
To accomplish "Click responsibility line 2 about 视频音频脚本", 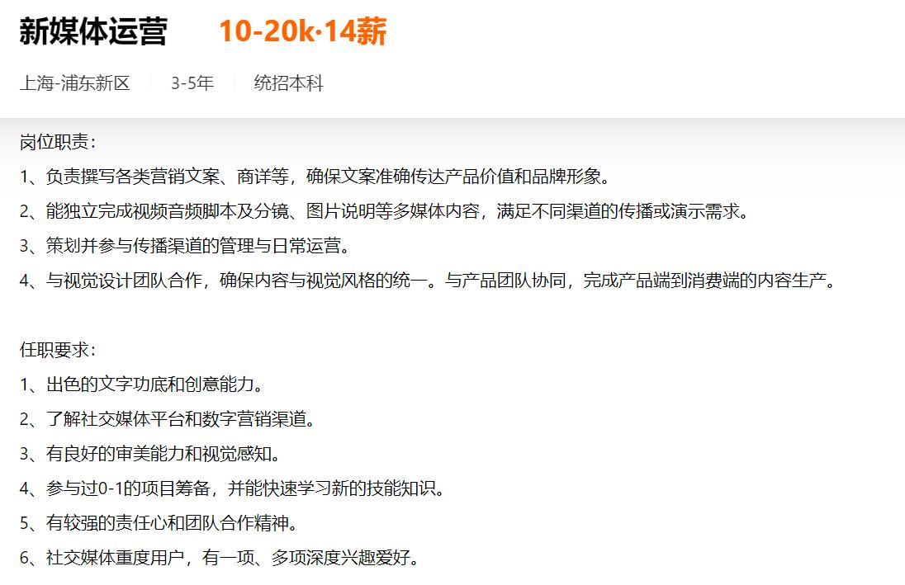I will coord(385,211).
